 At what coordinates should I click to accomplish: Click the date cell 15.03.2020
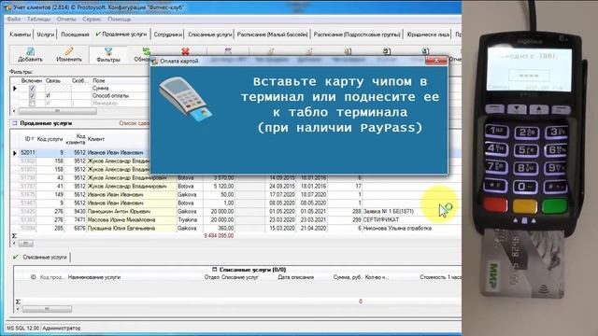pyautogui.click(x=281, y=228)
